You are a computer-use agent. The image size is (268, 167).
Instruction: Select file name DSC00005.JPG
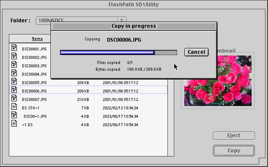point(34,82)
